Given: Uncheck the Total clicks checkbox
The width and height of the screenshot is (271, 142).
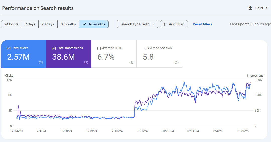Looking at the screenshot, I should [x=9, y=48].
